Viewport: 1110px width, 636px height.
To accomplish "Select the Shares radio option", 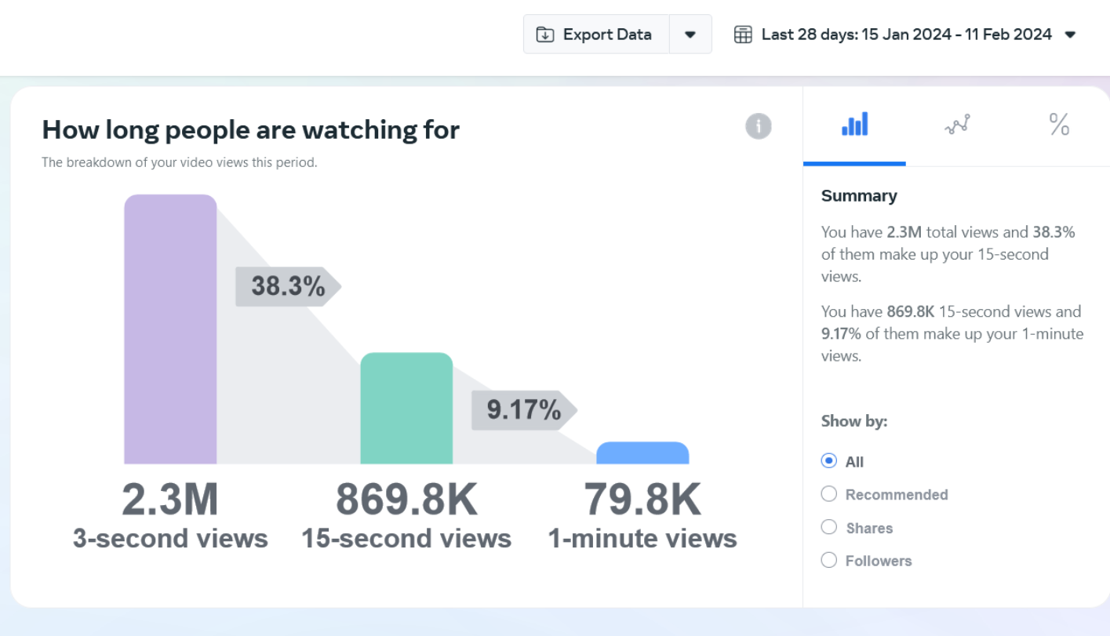I will pos(829,527).
